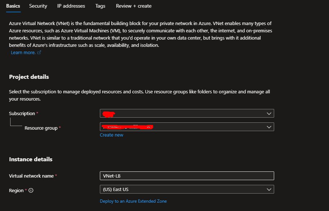
Task: Select the Basics tab
Action: click(13, 6)
